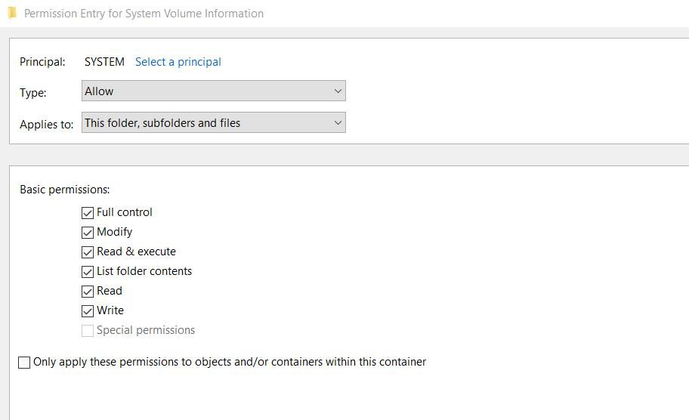Click the Select a principal link

[178, 62]
